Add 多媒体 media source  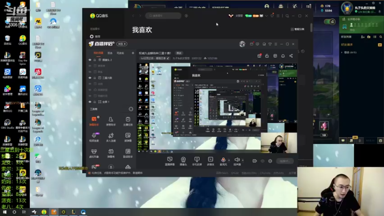point(210,161)
